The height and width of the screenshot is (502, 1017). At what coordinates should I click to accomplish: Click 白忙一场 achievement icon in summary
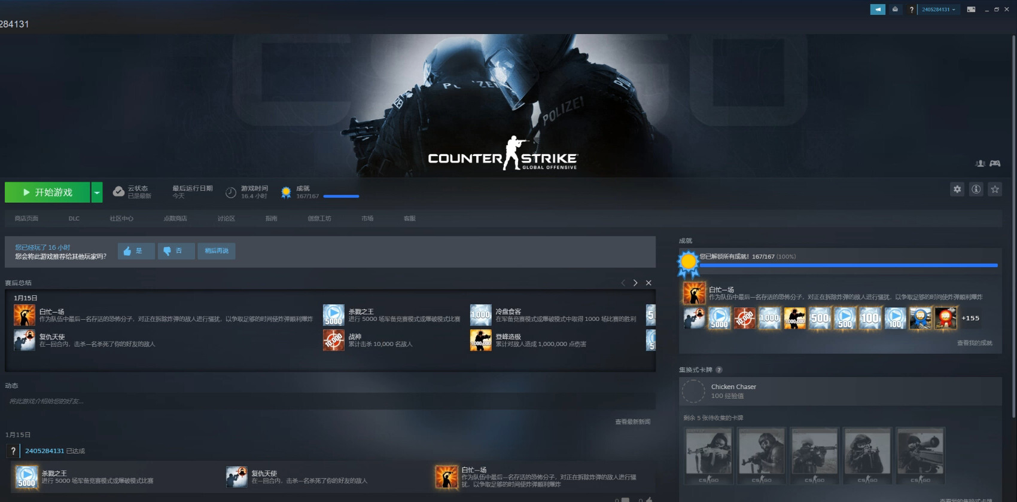25,315
